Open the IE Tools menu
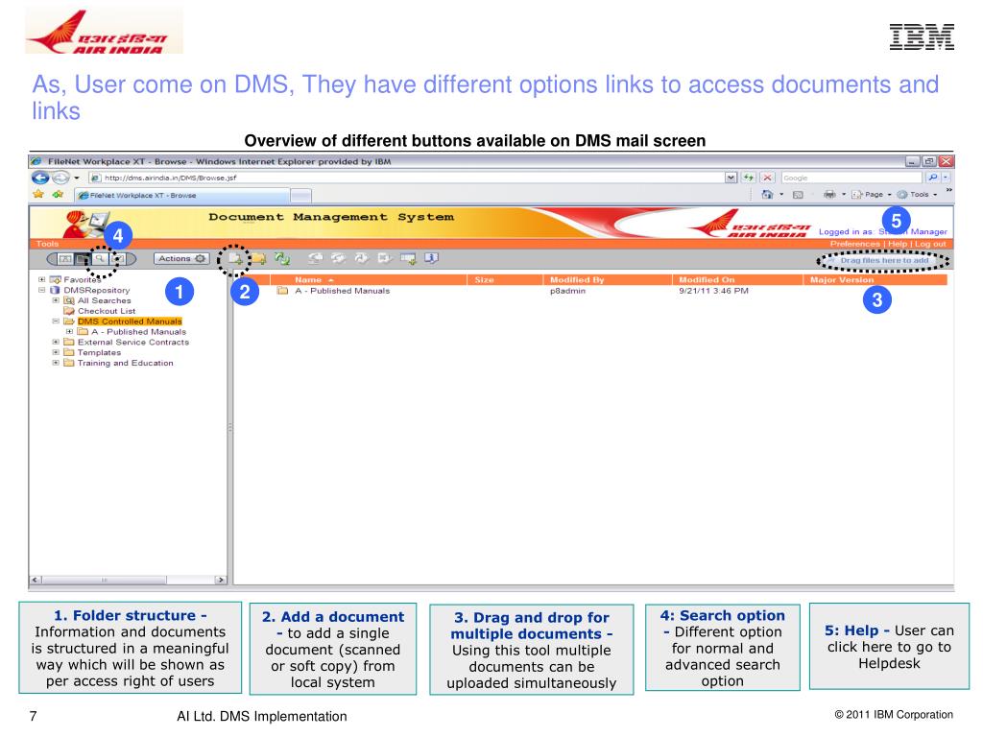This screenshot has width=983, height=737. [x=919, y=194]
